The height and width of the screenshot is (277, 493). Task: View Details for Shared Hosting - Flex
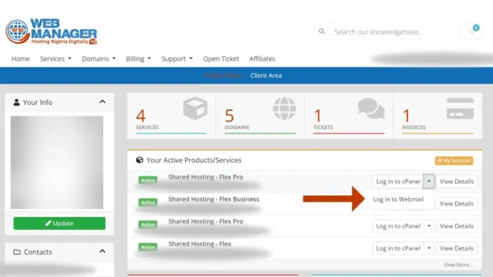coord(457,248)
